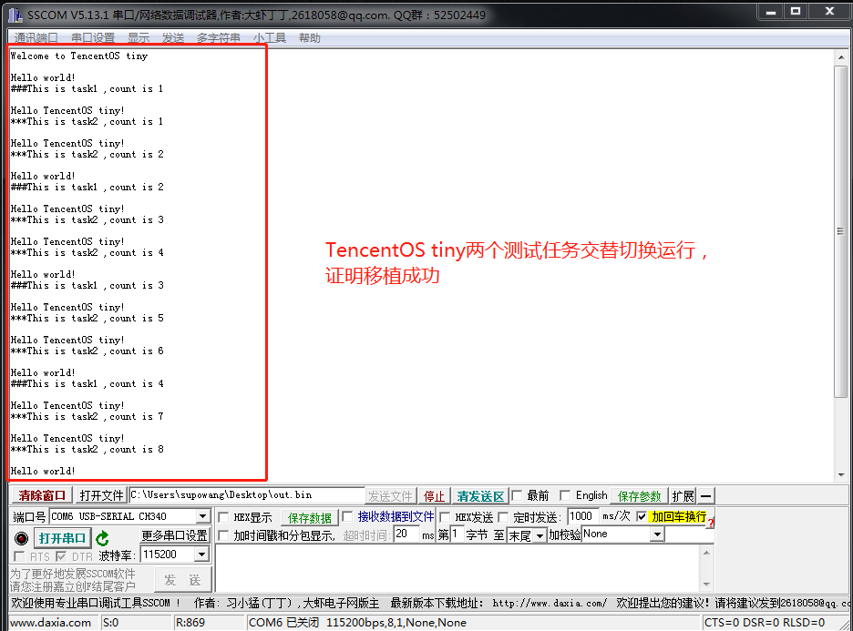Click the round port status indicator
Image resolution: width=853 pixels, height=631 pixels.
[21, 538]
